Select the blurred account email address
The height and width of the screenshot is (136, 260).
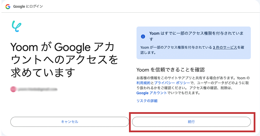(37, 89)
